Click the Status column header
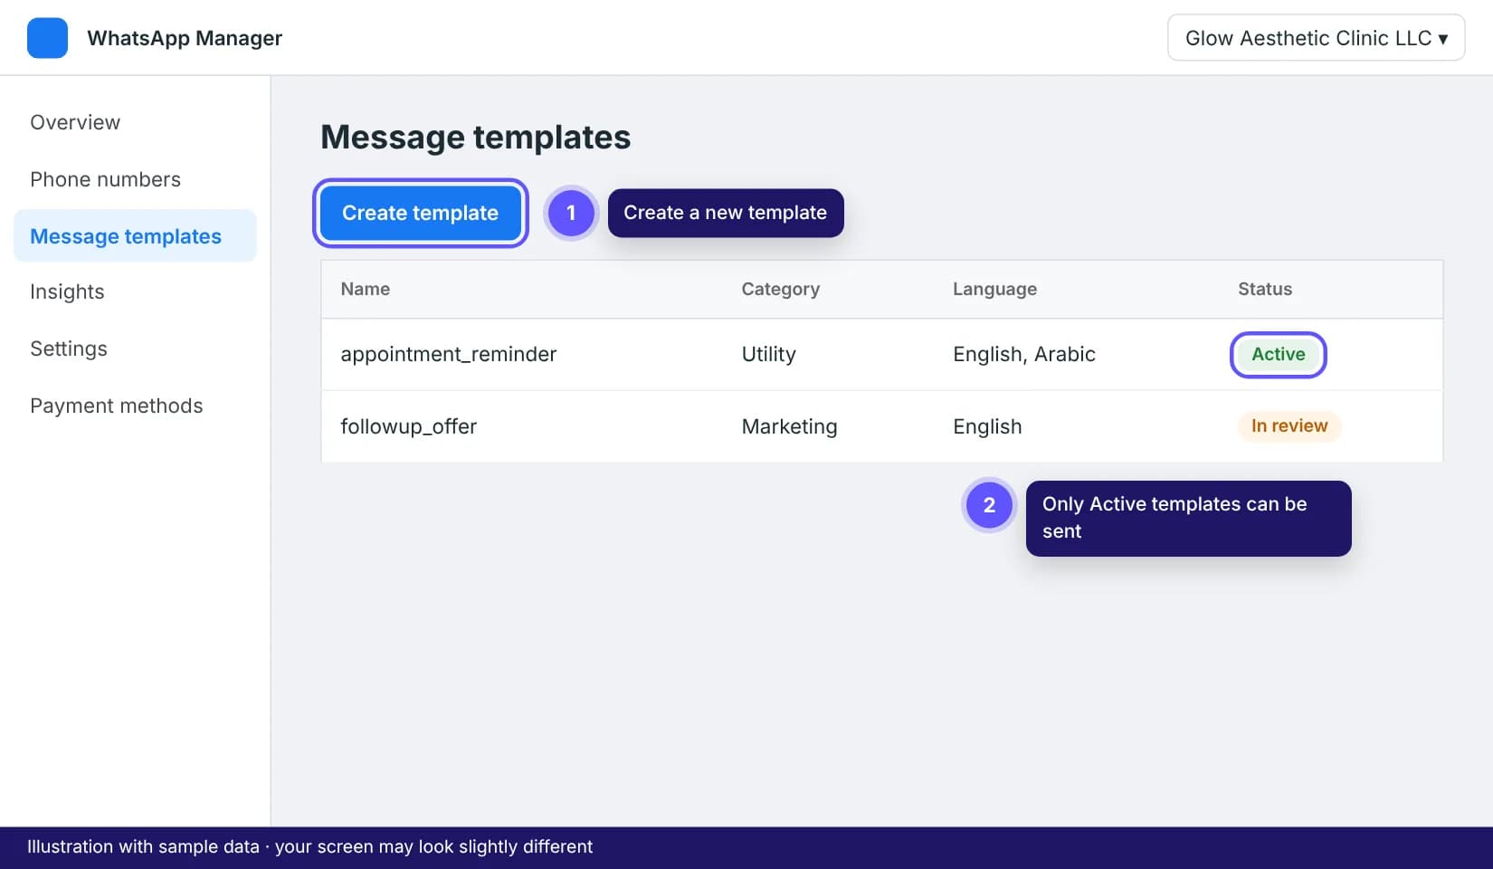This screenshot has width=1493, height=869. [x=1264, y=289]
